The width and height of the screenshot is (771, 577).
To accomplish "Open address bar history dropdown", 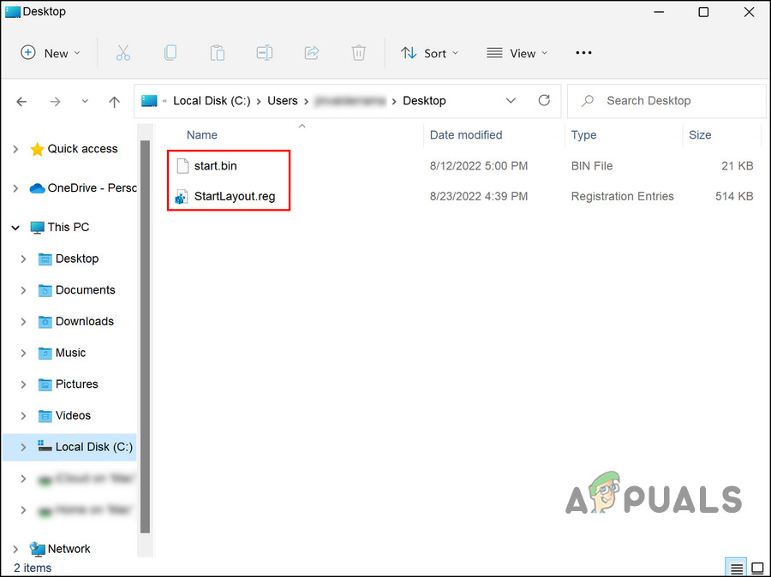I will 511,101.
